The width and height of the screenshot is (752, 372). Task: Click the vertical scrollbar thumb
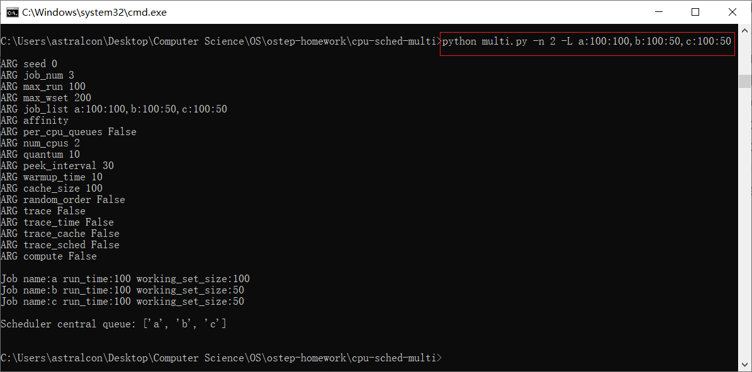coord(745,81)
